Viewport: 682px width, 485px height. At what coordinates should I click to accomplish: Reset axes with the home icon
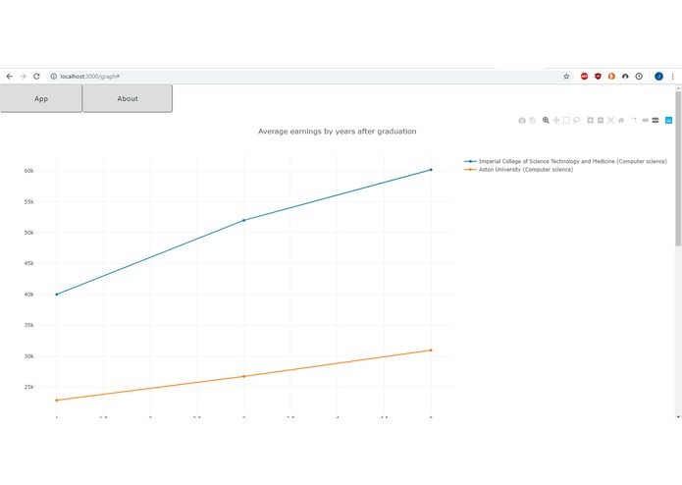[621, 120]
